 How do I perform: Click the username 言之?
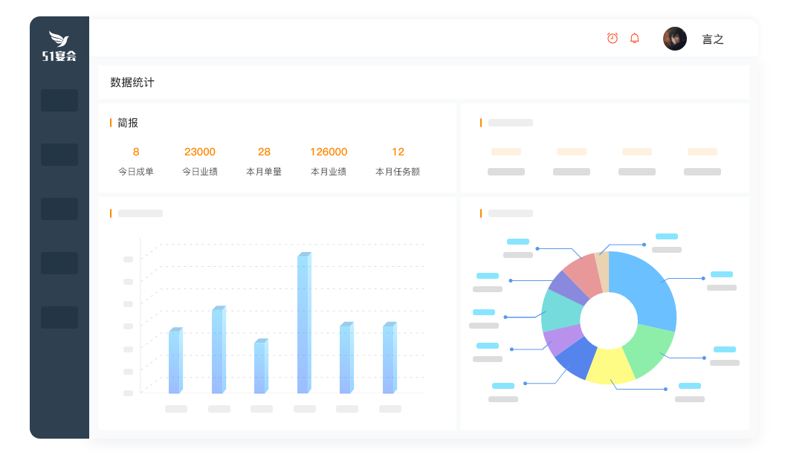click(x=713, y=39)
